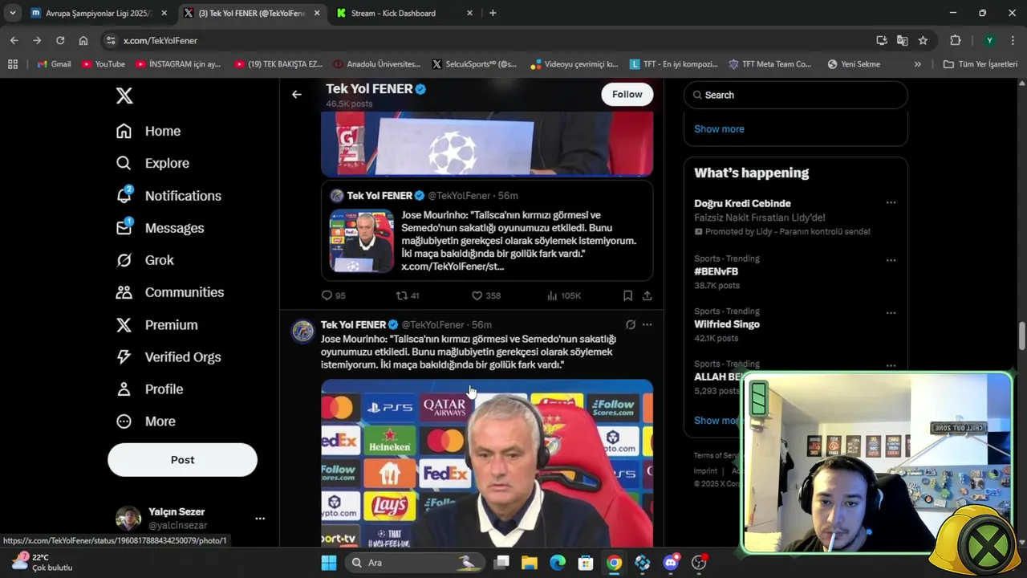Close the Tek Yol FENER browser tab
Image resolution: width=1027 pixels, height=578 pixels.
[x=317, y=13]
